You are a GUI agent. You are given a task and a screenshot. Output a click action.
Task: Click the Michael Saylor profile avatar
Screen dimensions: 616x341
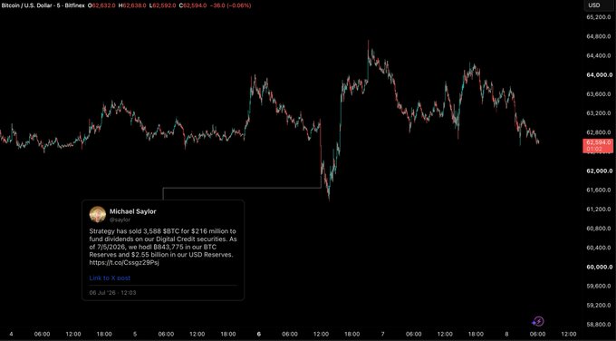pos(98,215)
